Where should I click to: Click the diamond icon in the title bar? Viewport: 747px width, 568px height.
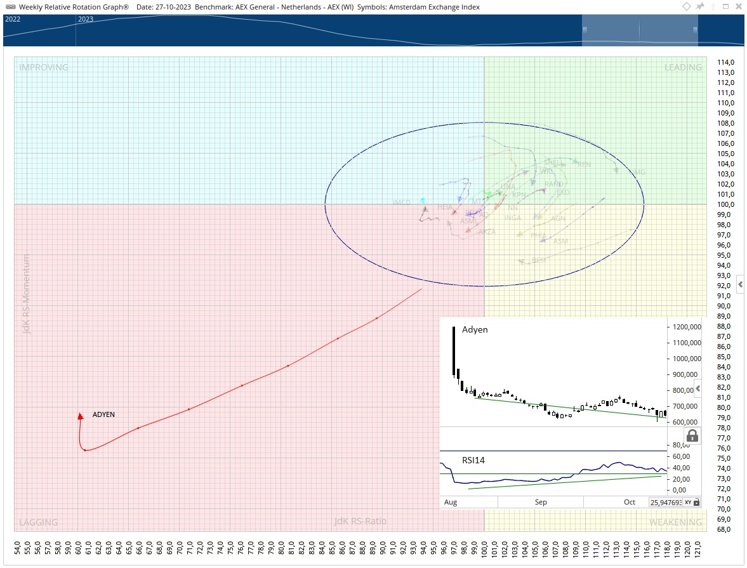[687, 6]
